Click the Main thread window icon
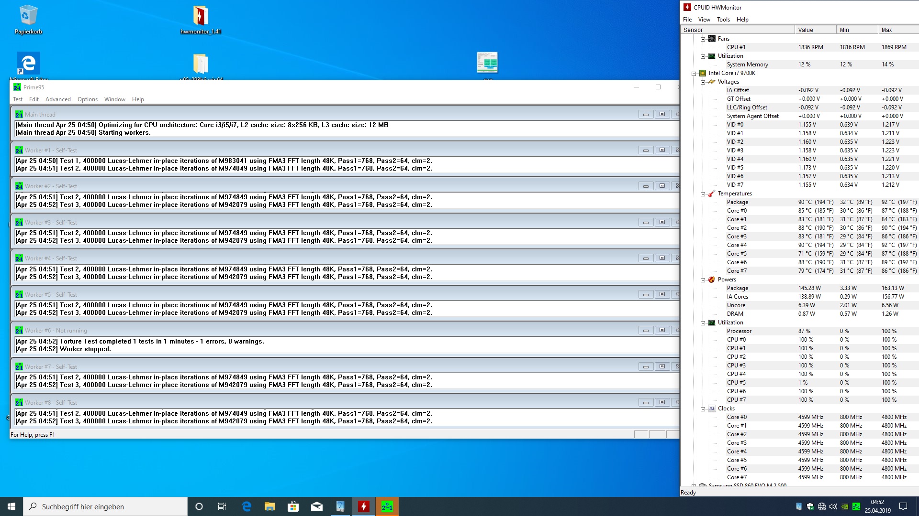Viewport: 919px width, 516px height. coord(19,115)
